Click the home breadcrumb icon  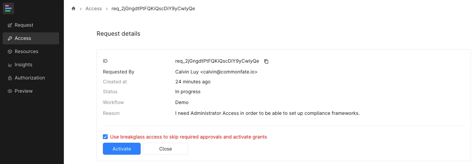[x=73, y=9]
